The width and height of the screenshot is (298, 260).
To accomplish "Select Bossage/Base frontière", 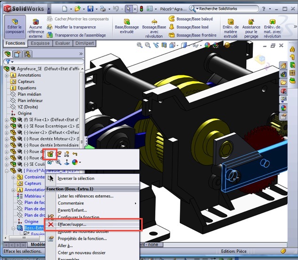I will pyautogui.click(x=193, y=35).
